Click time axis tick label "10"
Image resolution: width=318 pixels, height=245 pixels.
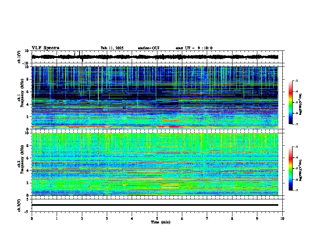point(282,219)
